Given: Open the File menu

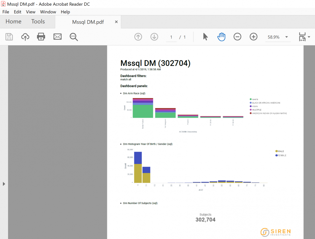Looking at the screenshot, I should coord(6,12).
